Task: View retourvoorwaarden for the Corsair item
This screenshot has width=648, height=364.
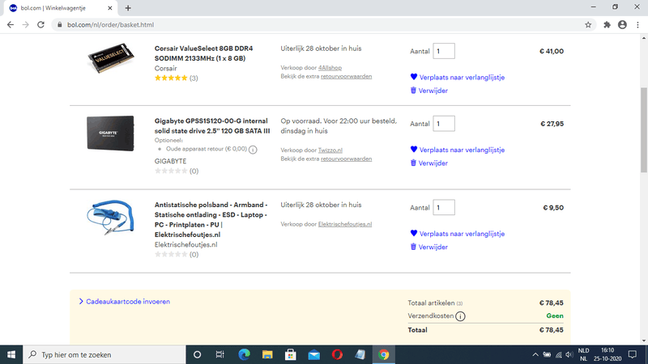Action: 347,76
